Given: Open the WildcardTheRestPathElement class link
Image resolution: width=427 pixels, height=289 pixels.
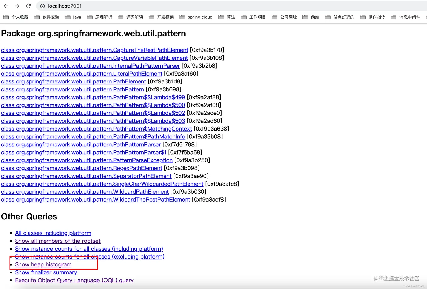Looking at the screenshot, I should click(x=95, y=200).
